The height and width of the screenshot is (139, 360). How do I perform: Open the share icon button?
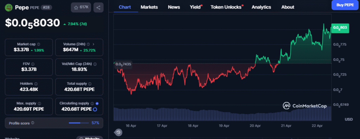[x=98, y=8]
